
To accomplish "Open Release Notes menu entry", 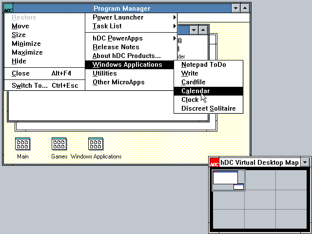I will click(x=131, y=47).
